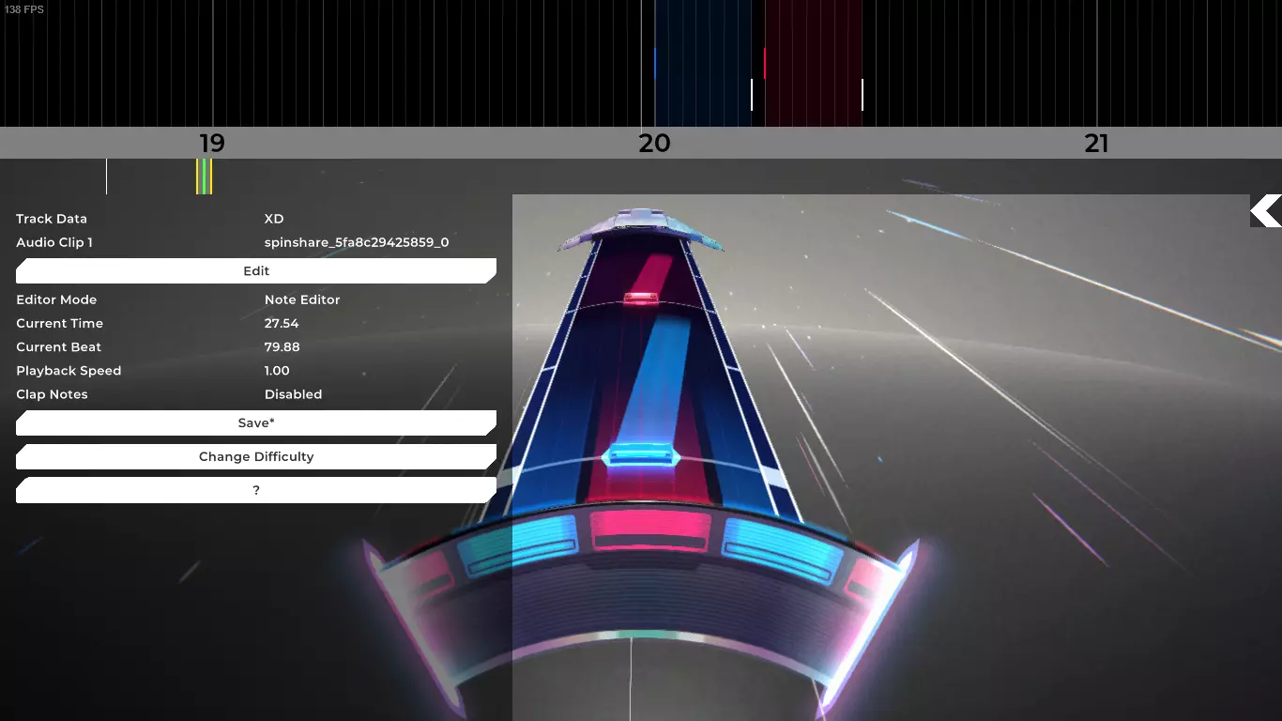
Task: Select the small red note far up the track
Action: 641,299
